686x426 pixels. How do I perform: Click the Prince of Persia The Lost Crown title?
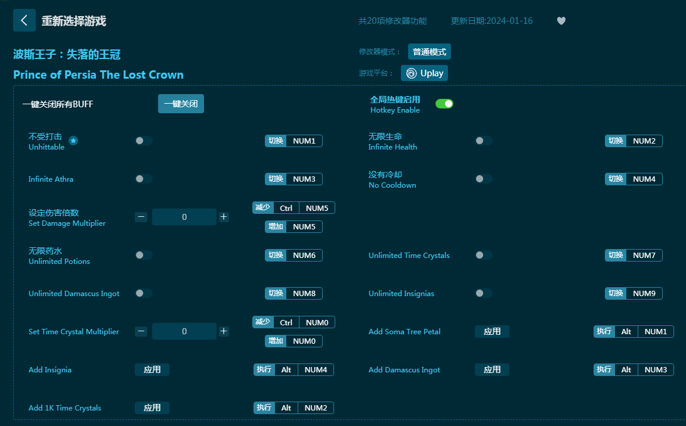tap(98, 74)
